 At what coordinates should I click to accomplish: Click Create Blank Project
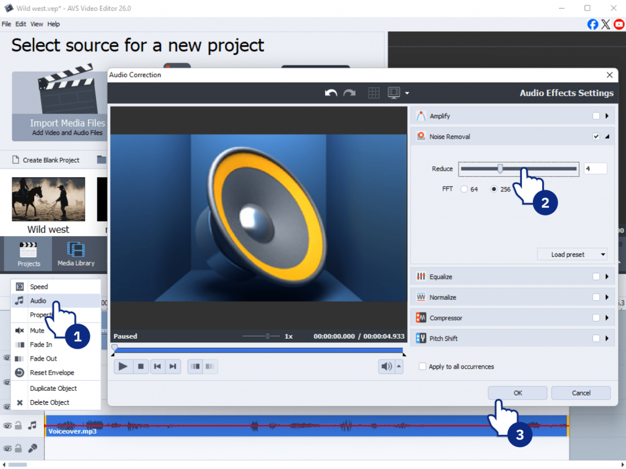[x=46, y=160]
